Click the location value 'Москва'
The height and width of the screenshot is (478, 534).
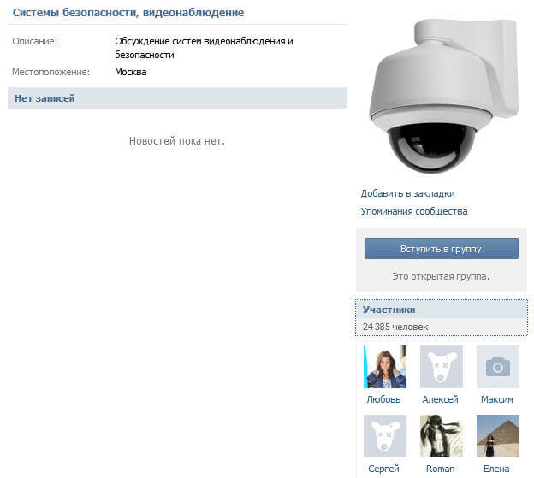131,72
